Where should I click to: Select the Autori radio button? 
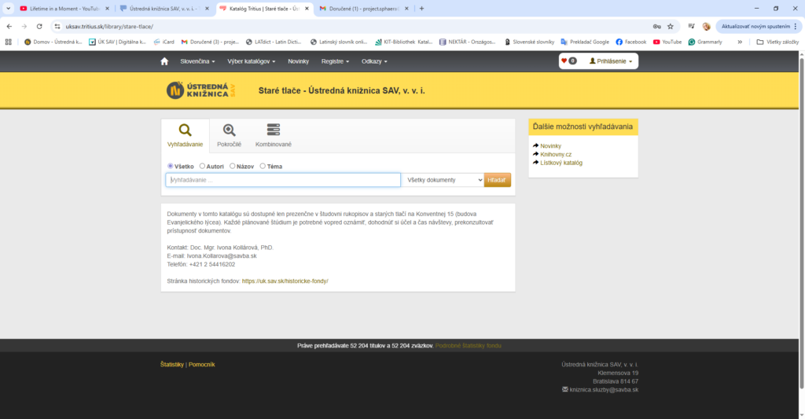pos(203,166)
